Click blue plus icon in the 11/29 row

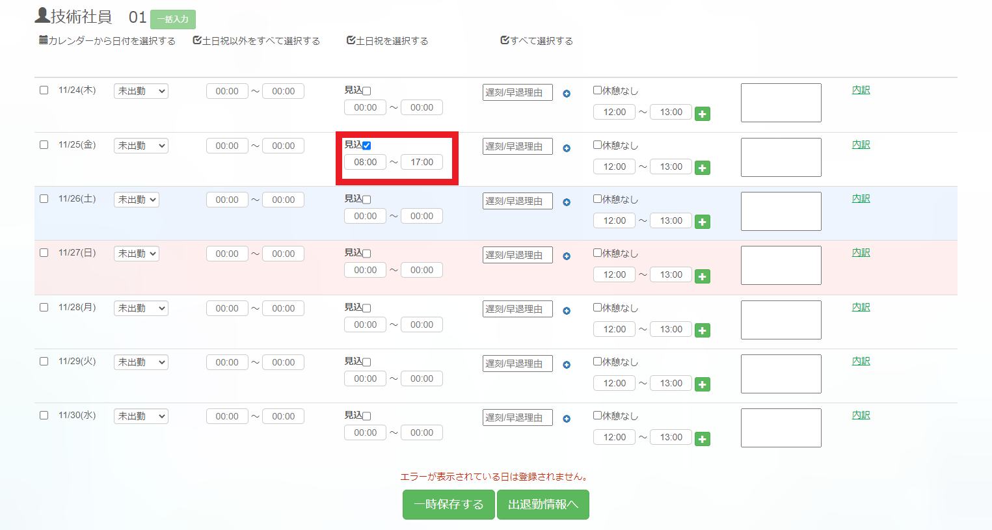567,365
